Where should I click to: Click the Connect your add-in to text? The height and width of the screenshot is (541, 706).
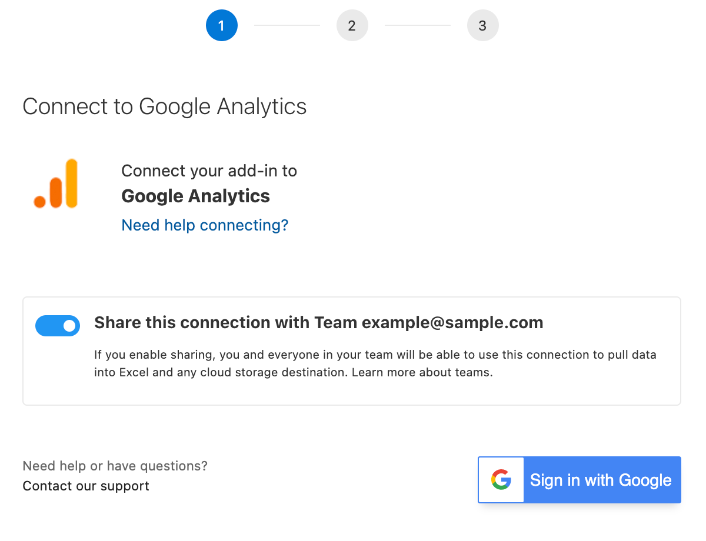tap(209, 171)
